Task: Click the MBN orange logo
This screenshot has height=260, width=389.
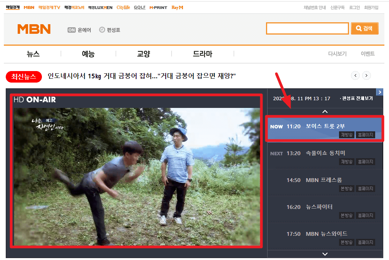Action: tap(34, 29)
